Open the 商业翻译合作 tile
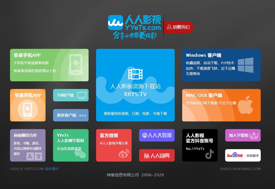The image size is (275, 189). click(x=28, y=145)
